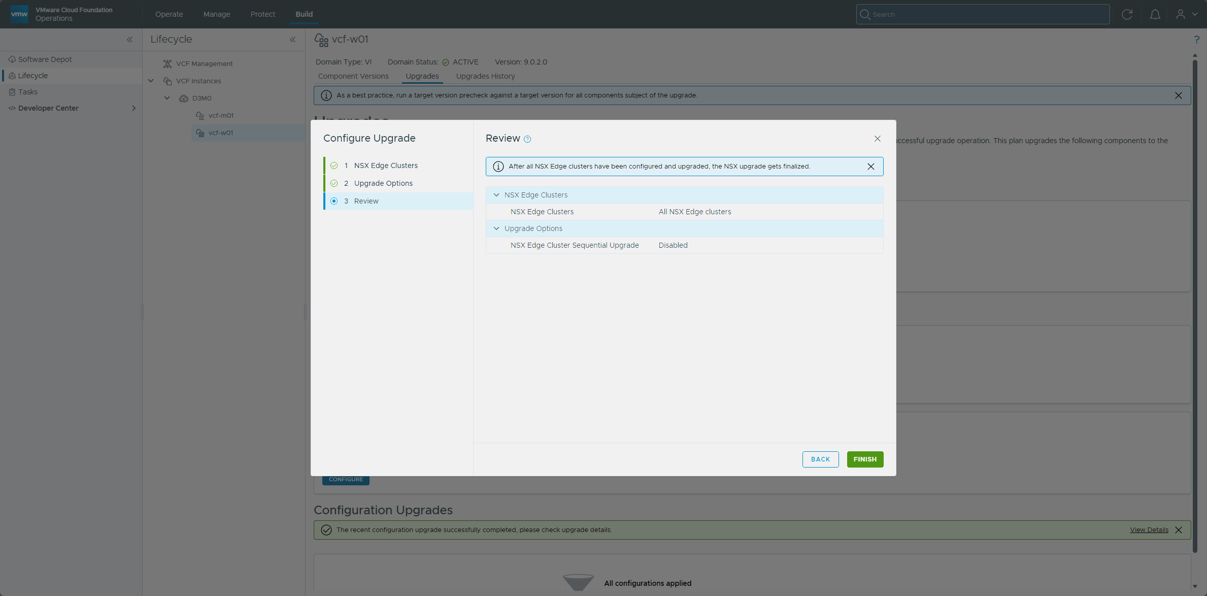Collapse the VCF Instances tree node
Image resolution: width=1207 pixels, height=596 pixels.
[151, 81]
